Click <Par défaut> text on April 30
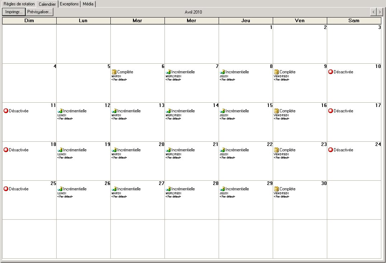386x263 pixels. click(281, 196)
